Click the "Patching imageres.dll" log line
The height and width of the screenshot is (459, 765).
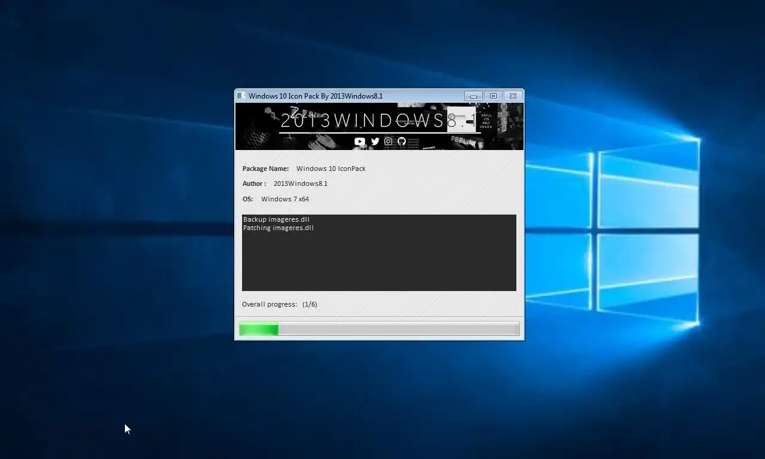[x=278, y=228]
